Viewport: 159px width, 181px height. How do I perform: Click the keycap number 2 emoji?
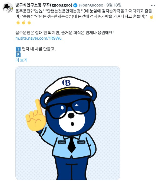pos(18,55)
